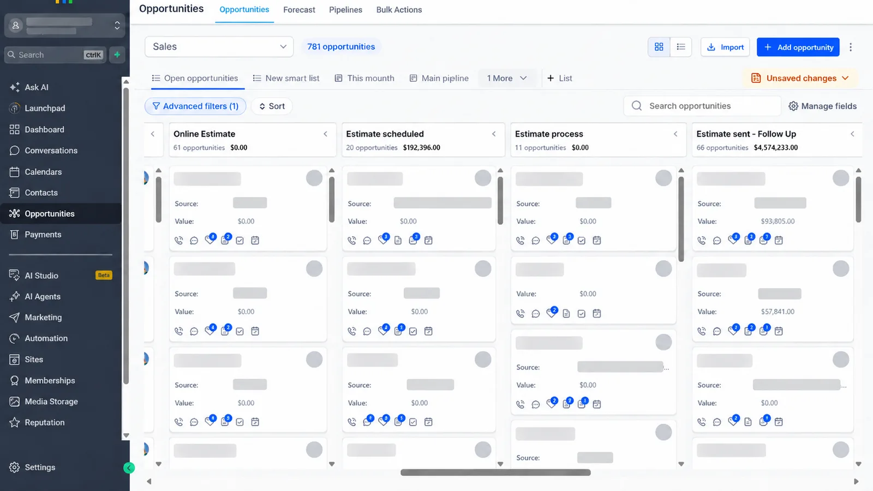Collapse the Estimate scheduled column
Viewport: 873px width, 491px height.
coord(494,134)
